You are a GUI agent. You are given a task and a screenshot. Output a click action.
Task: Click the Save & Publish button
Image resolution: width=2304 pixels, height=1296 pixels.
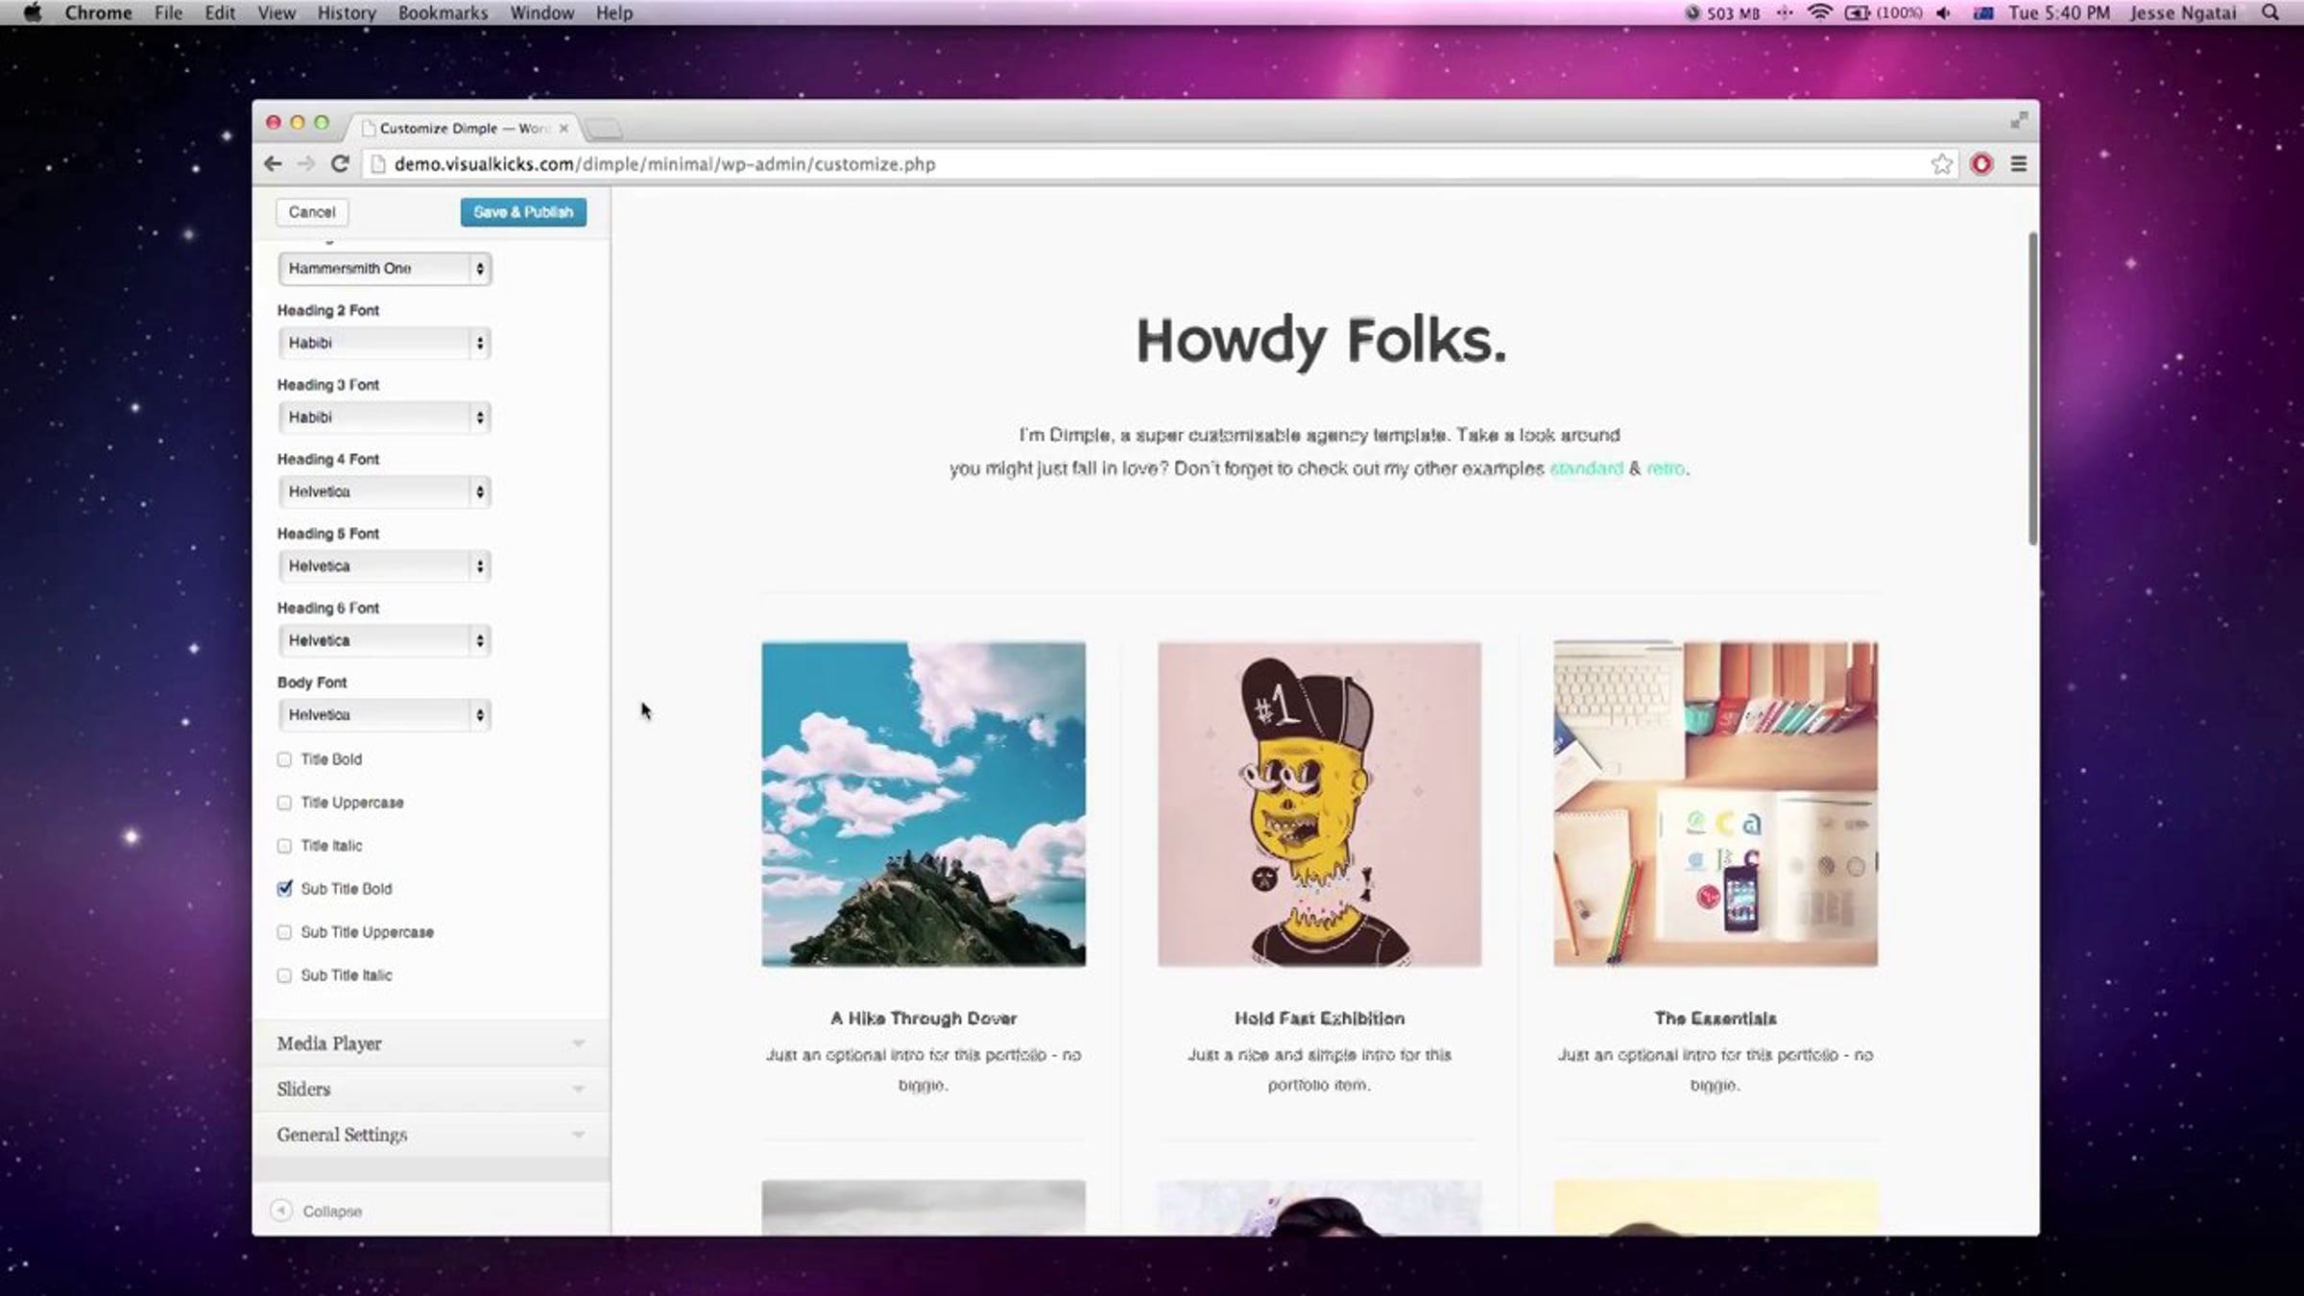pos(523,212)
